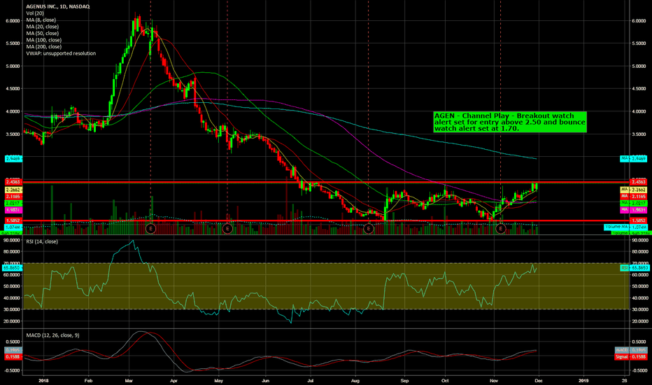The height and width of the screenshot is (385, 652).
Task: Click the May label on the time axis
Action: [x=219, y=380]
